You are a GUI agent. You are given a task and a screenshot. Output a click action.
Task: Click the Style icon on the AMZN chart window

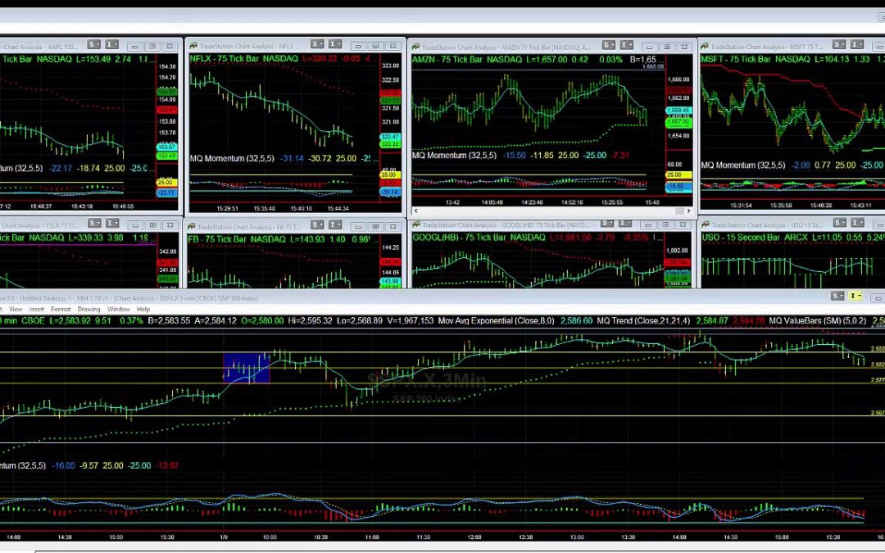click(x=606, y=43)
